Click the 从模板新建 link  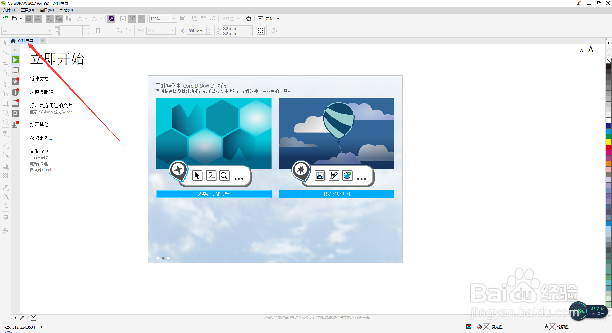[x=41, y=92]
